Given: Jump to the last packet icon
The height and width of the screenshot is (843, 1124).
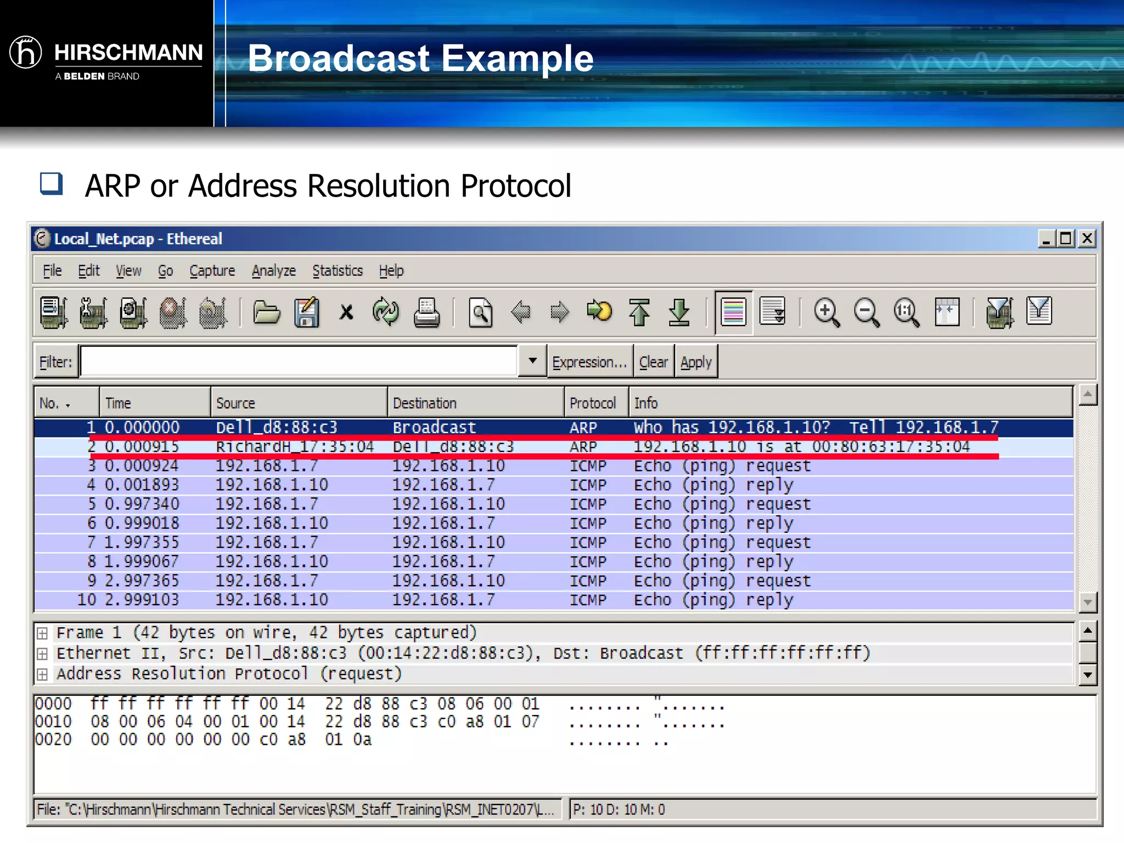Looking at the screenshot, I should coord(679,312).
